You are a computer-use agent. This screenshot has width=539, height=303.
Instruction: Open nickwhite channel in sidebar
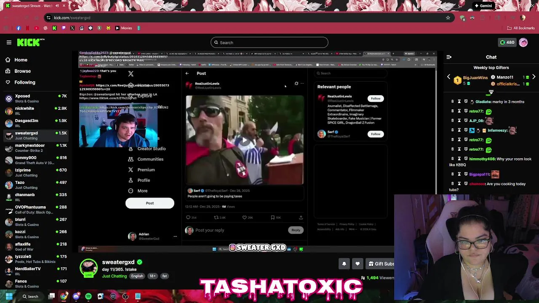(36, 111)
